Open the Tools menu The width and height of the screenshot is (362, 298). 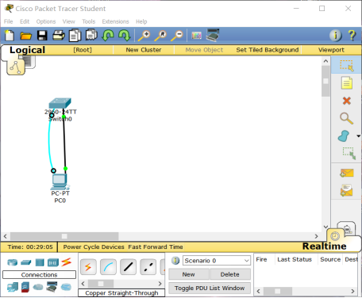coord(89,21)
